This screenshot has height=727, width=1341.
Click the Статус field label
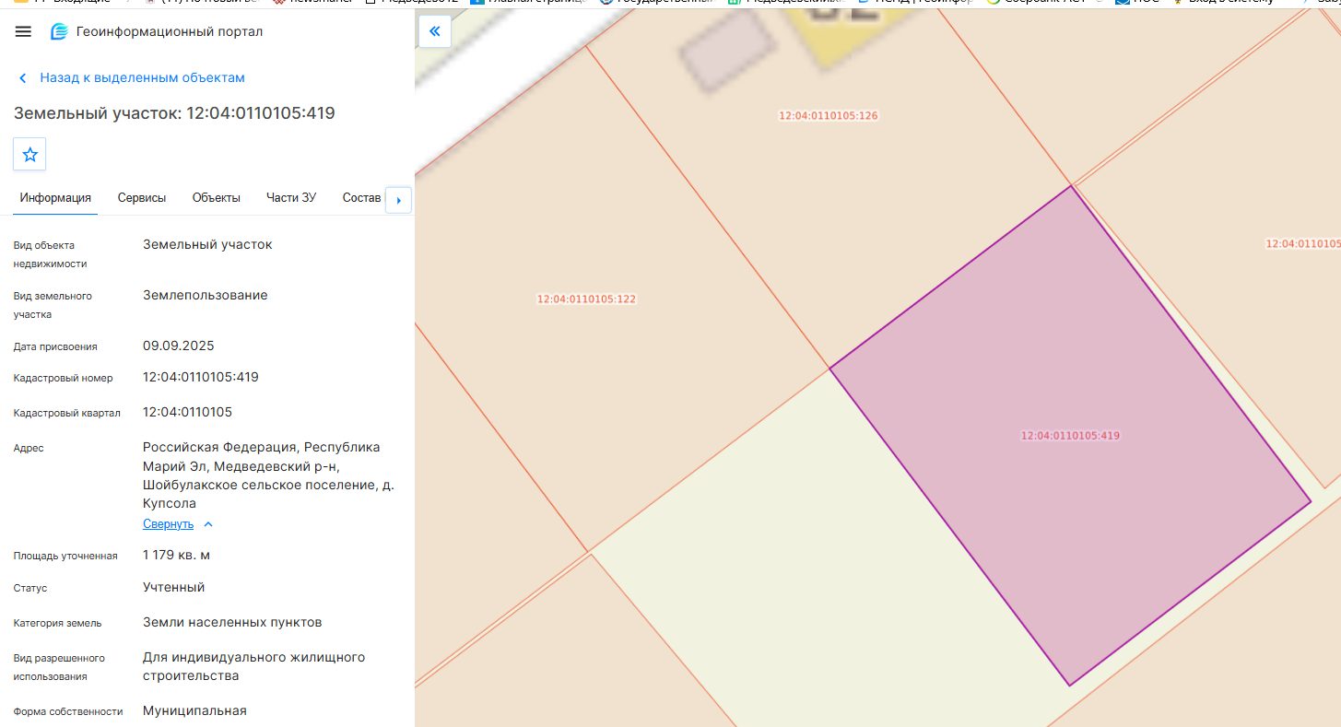(x=30, y=588)
